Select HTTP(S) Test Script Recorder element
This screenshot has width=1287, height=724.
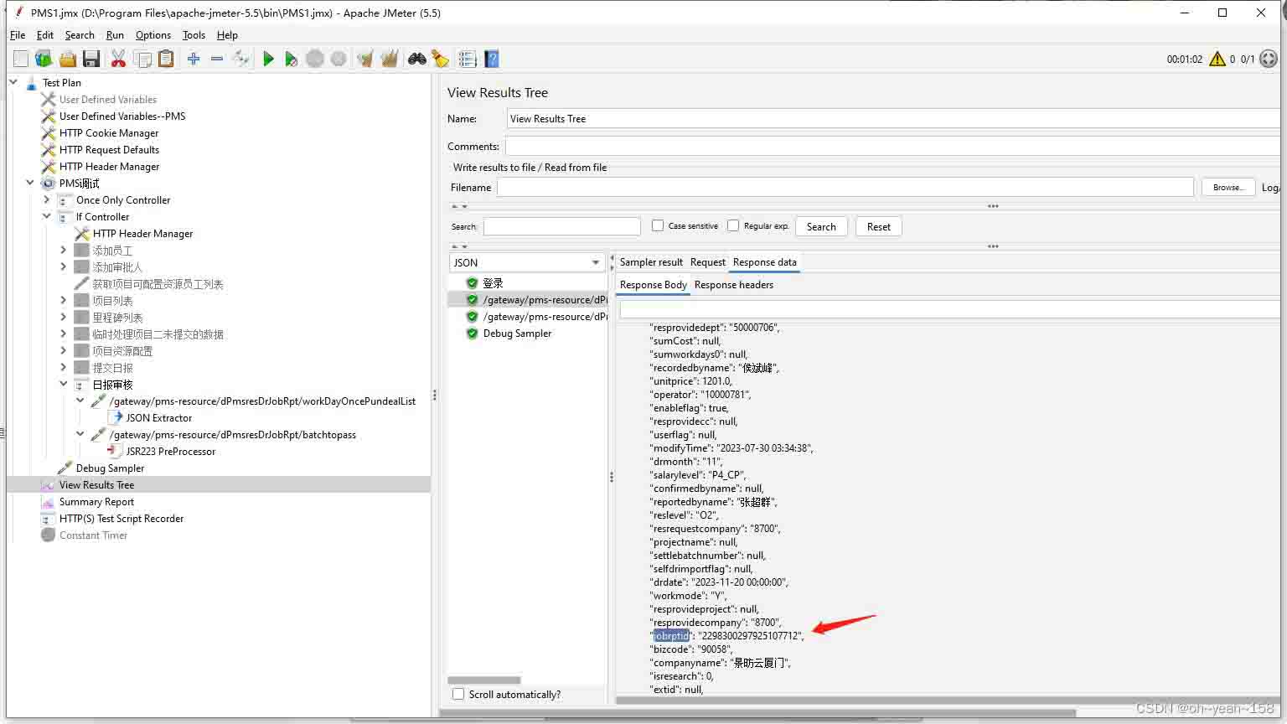tap(121, 518)
